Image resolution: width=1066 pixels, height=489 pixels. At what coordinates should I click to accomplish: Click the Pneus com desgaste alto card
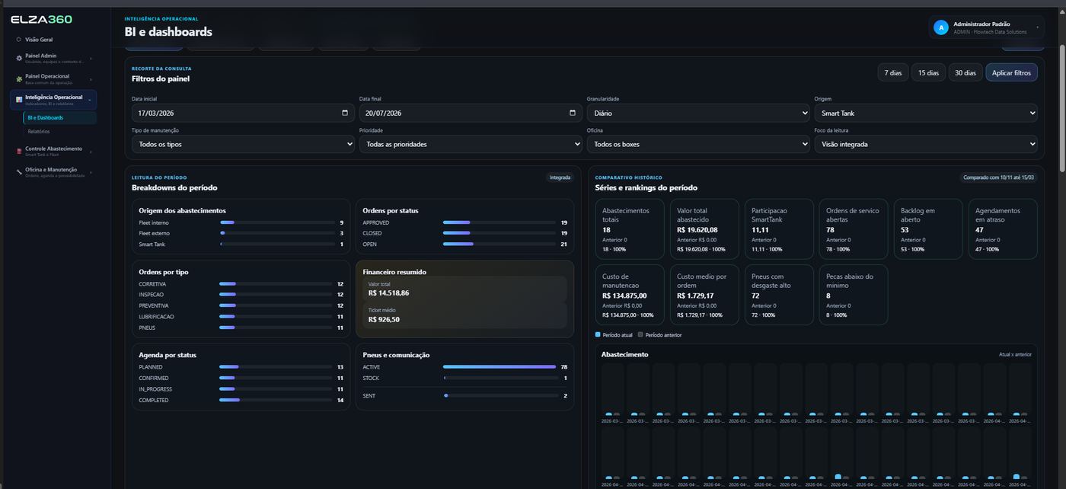[779, 295]
